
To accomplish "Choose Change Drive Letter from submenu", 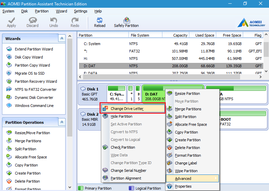I will click(x=133, y=109).
